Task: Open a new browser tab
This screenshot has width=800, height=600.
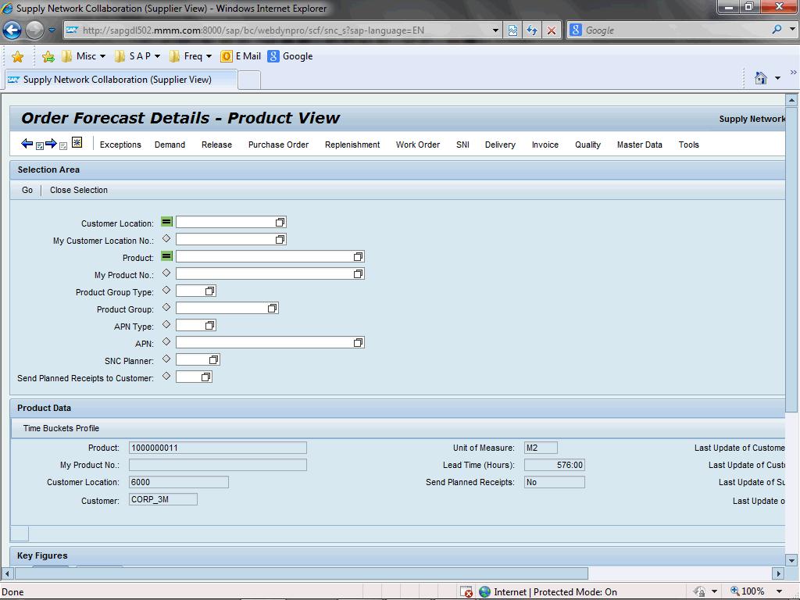Action: (249, 80)
